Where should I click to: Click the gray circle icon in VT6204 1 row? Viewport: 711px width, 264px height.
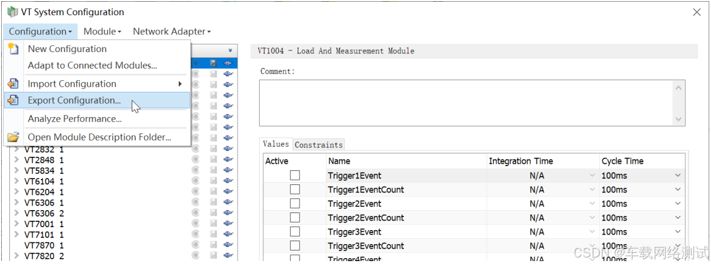click(195, 192)
